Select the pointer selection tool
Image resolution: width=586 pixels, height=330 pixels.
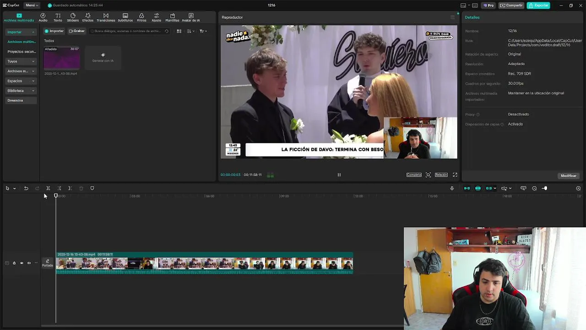[7, 188]
